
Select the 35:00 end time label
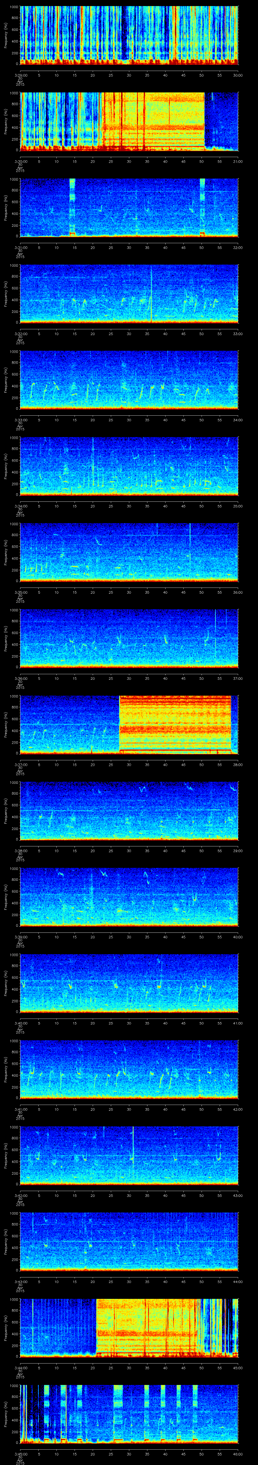[238, 506]
